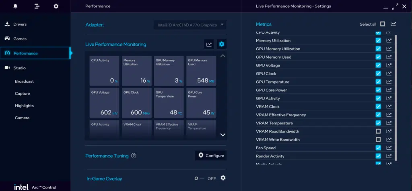The image size is (412, 191).
Task: Open the dashboard lines icon in top bar
Action: pos(37,6)
